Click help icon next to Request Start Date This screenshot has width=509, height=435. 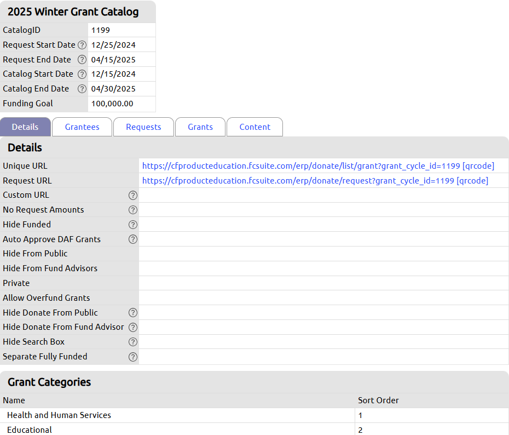[x=82, y=45]
